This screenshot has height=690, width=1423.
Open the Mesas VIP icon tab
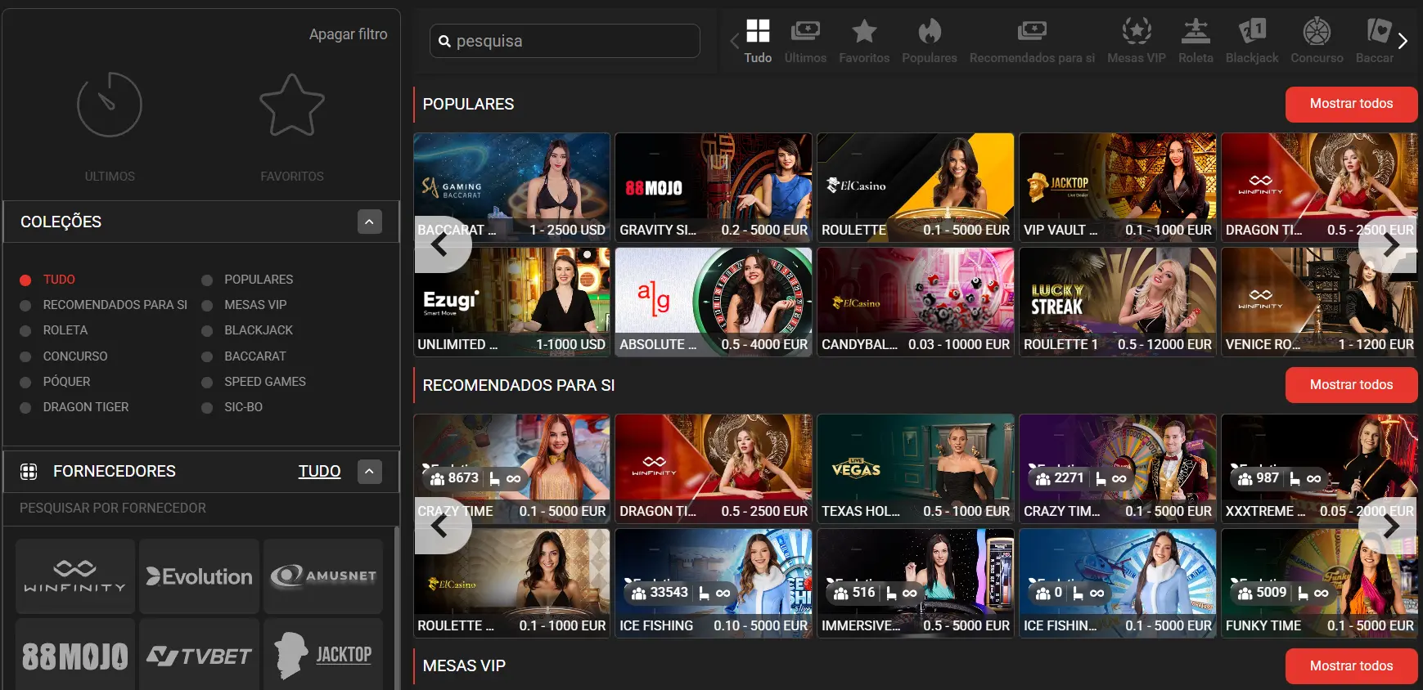(x=1137, y=42)
